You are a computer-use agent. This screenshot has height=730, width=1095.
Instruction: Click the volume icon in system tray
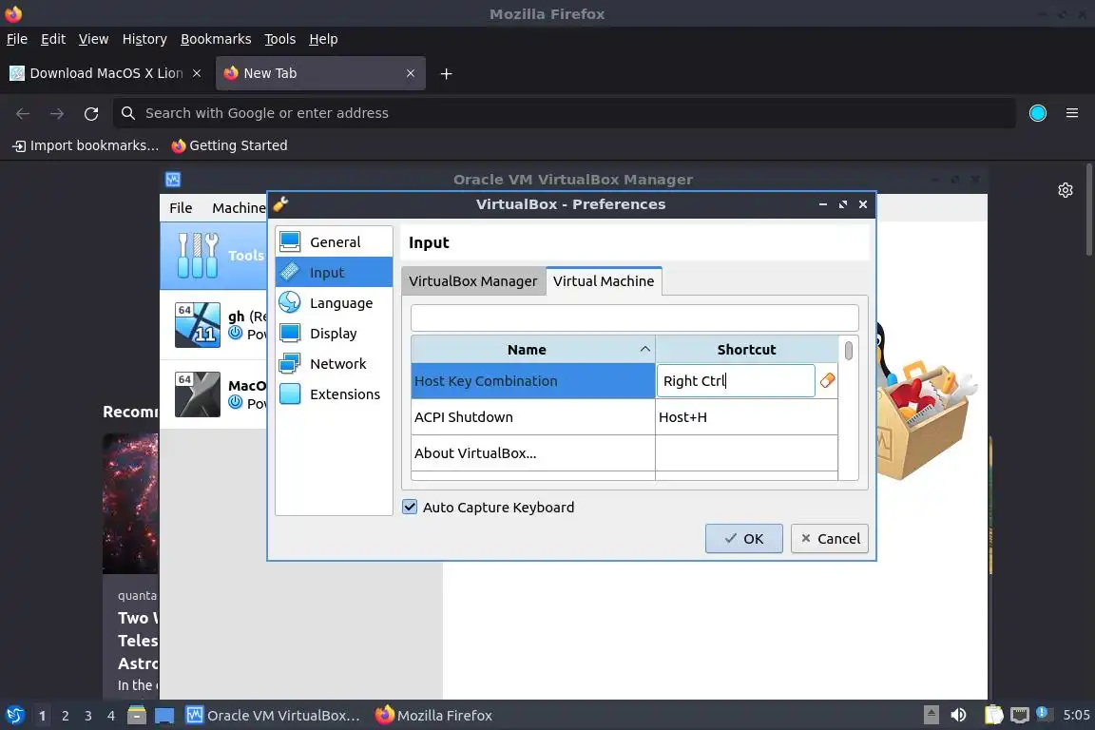point(958,715)
